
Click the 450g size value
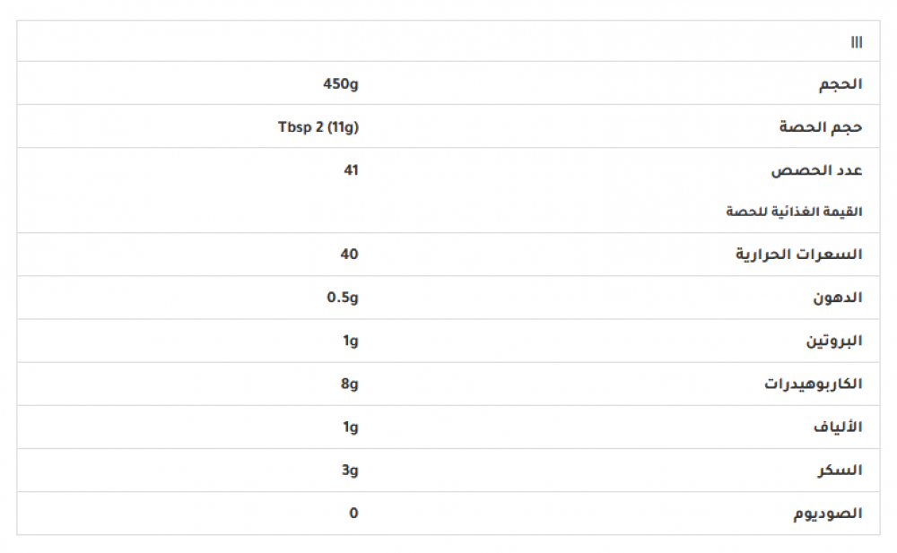[341, 84]
